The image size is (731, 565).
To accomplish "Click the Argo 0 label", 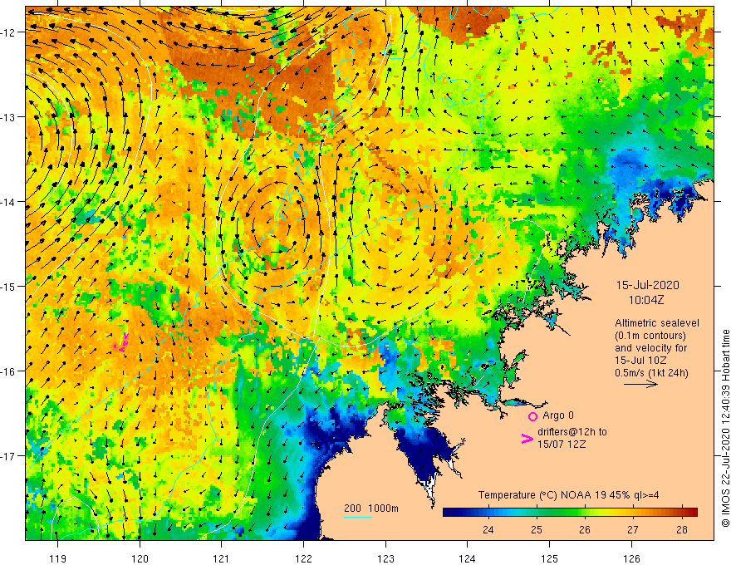I will [558, 415].
